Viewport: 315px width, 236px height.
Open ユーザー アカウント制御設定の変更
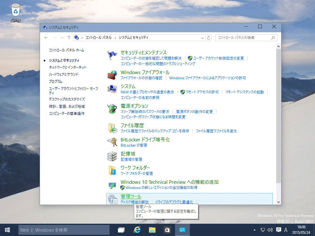[x=218, y=58]
